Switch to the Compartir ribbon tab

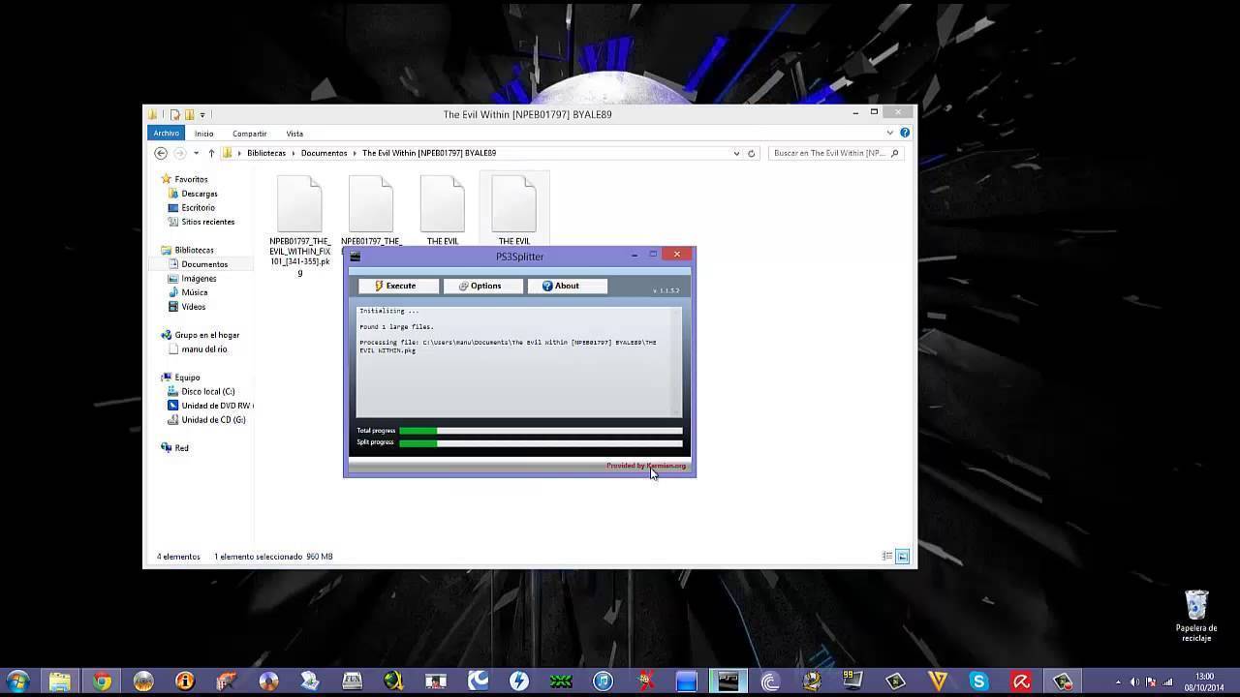[x=249, y=134]
